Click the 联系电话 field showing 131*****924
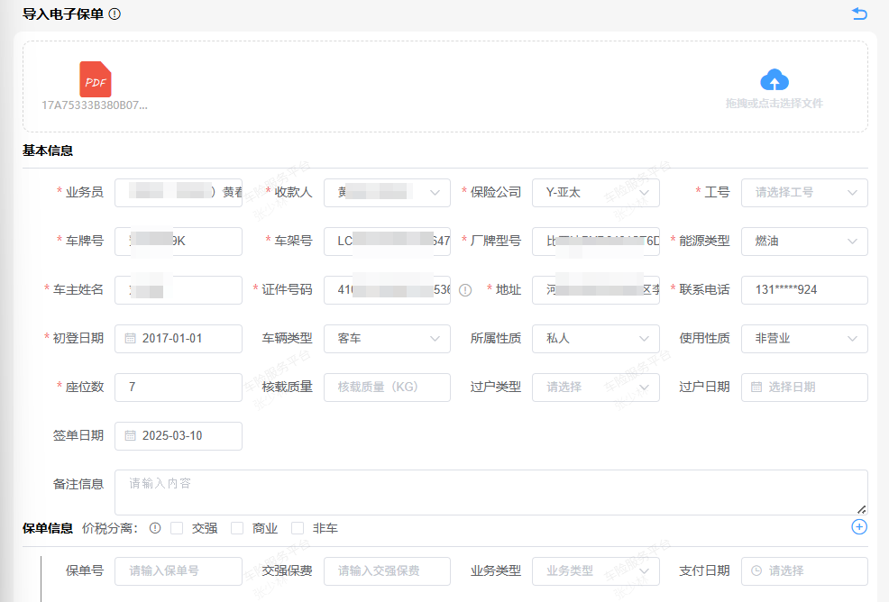889x602 pixels. [x=804, y=290]
